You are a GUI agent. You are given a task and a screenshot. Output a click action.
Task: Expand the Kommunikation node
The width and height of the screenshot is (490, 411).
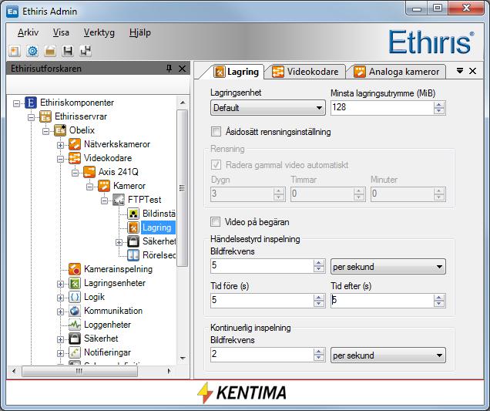click(x=60, y=312)
